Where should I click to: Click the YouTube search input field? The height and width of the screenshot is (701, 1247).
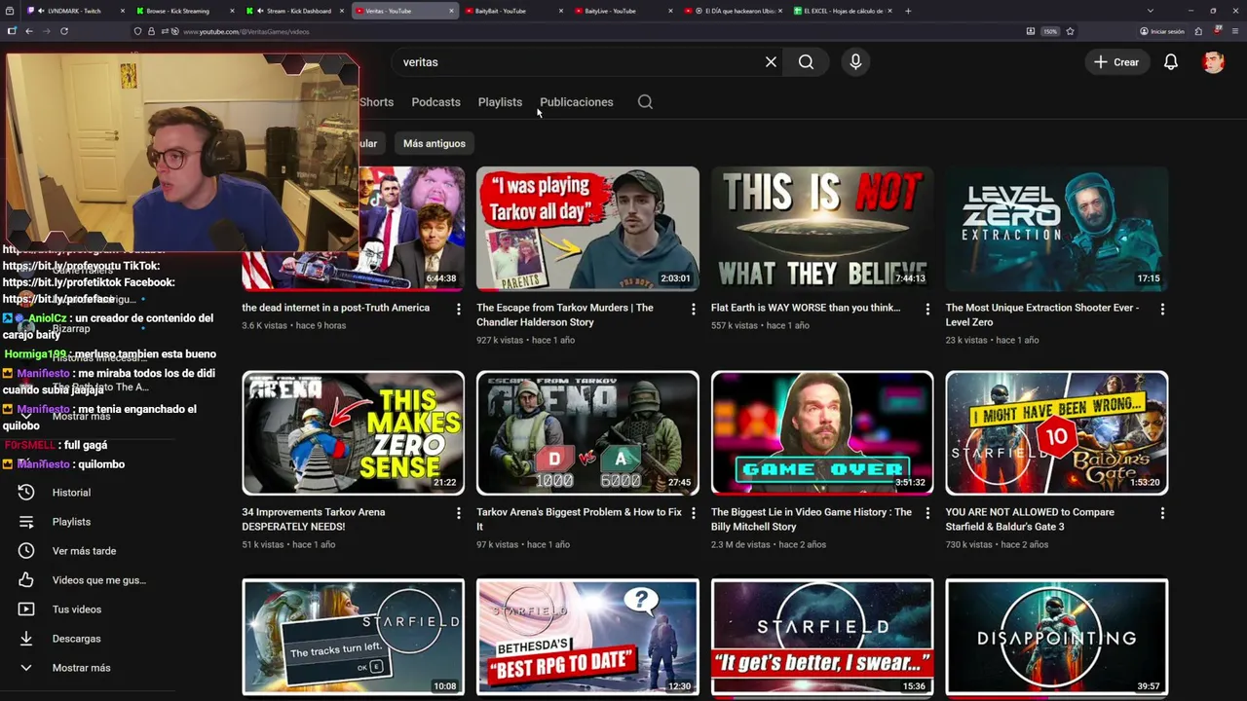(580, 61)
